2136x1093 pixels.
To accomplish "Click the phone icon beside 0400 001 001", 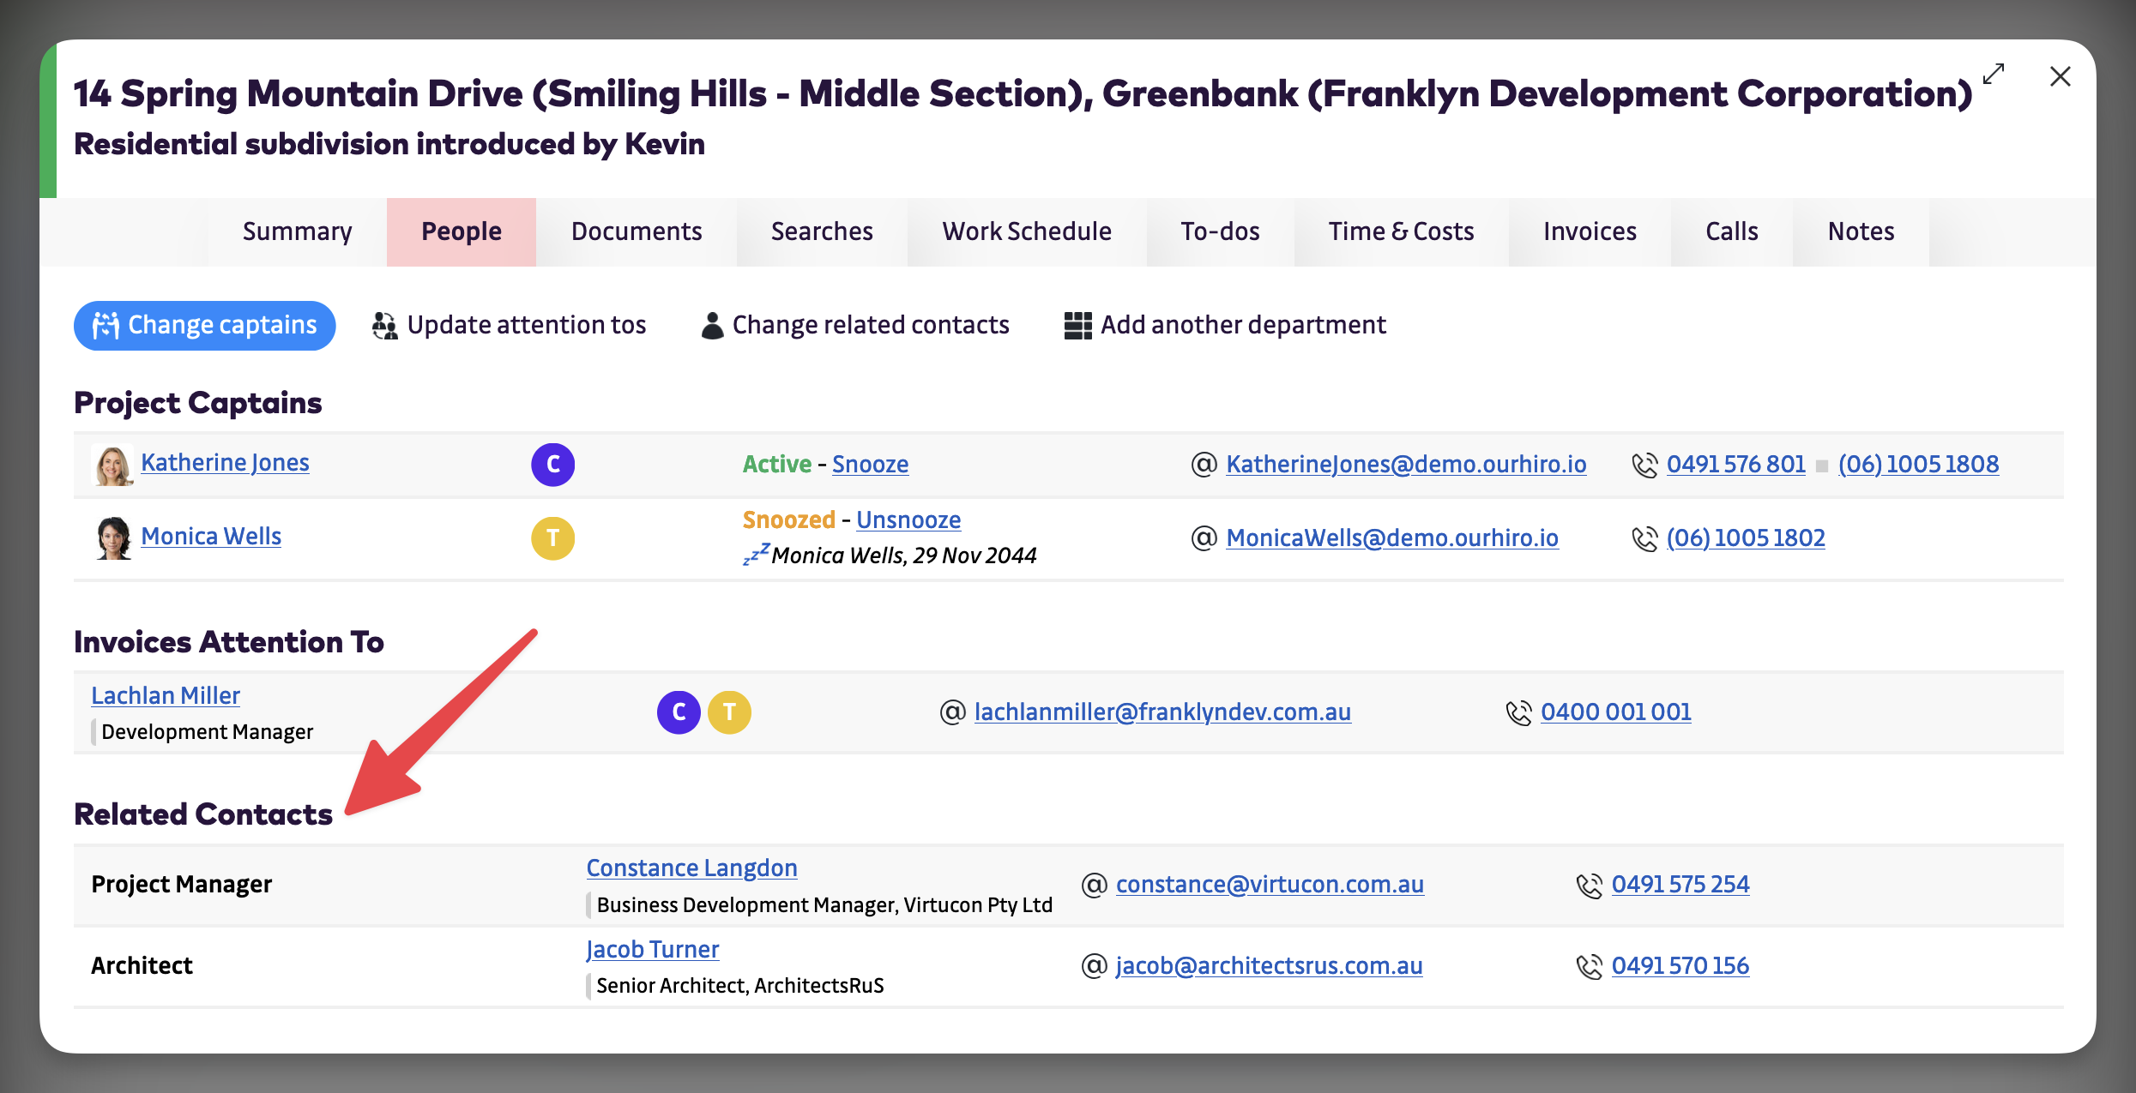I will [x=1518, y=713].
